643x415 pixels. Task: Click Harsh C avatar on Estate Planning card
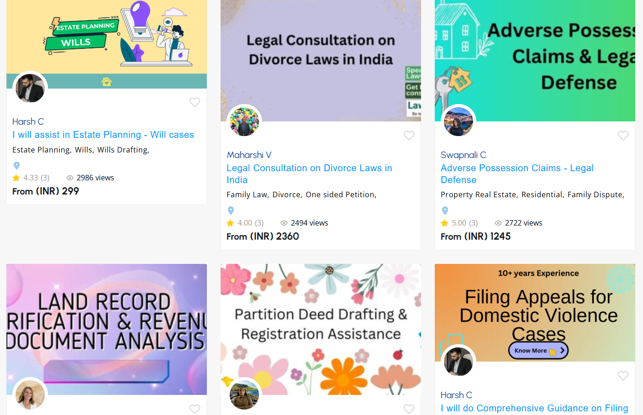(30, 88)
